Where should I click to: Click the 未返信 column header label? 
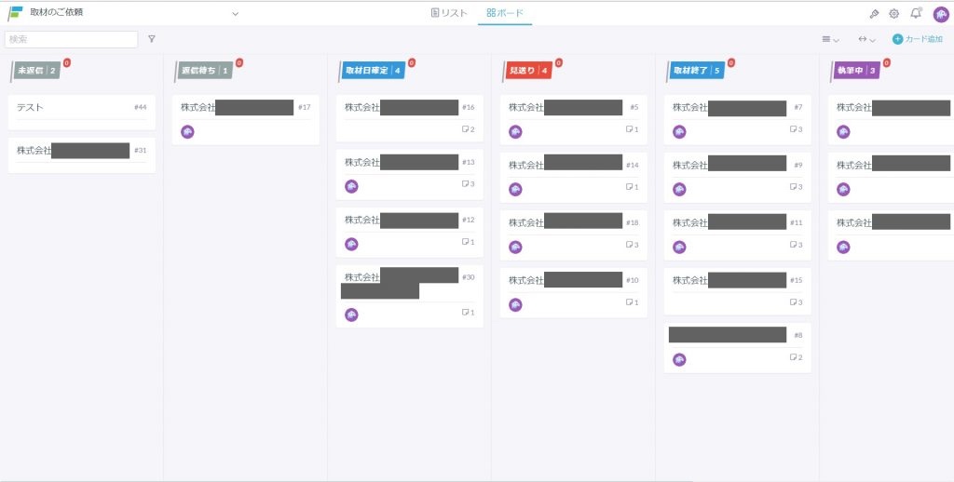37,70
